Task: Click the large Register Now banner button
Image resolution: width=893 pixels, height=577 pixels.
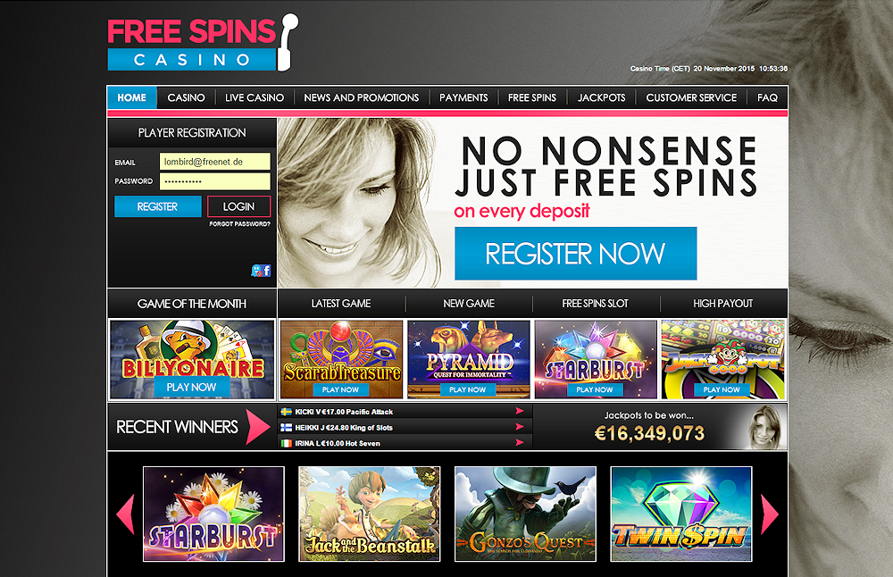Action: 575,254
